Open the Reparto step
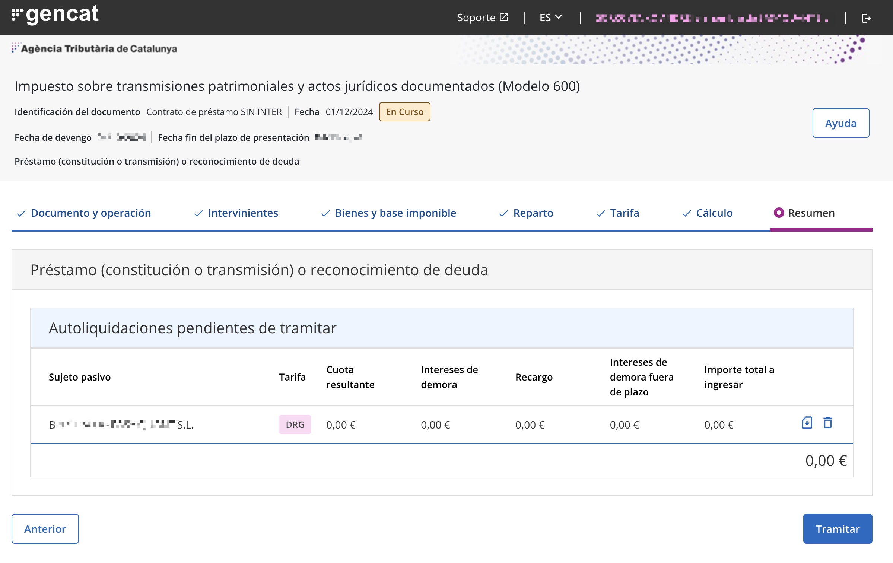The image size is (893, 563). tap(533, 213)
